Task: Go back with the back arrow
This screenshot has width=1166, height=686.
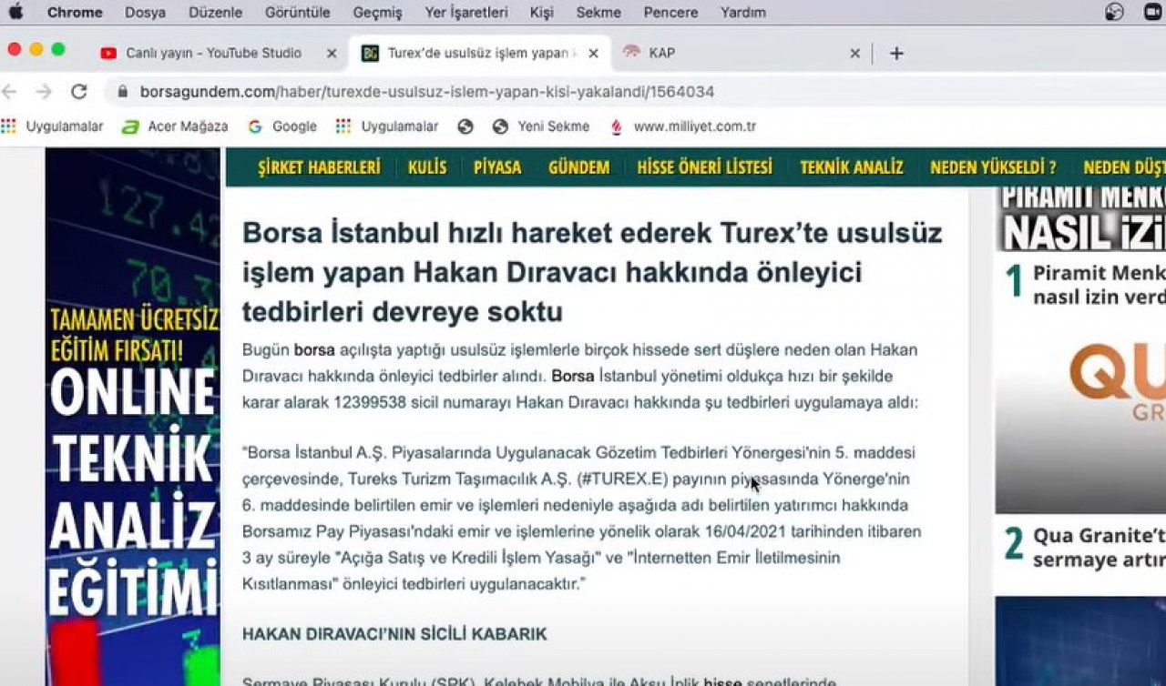Action: pos(10,92)
